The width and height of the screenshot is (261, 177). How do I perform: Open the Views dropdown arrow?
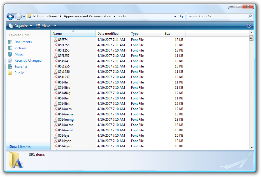tap(55, 26)
